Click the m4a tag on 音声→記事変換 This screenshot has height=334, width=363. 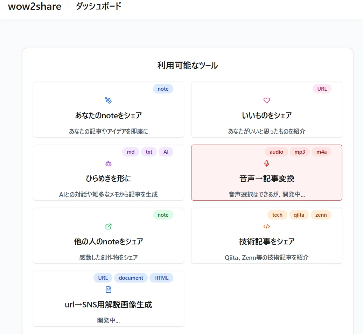point(322,152)
